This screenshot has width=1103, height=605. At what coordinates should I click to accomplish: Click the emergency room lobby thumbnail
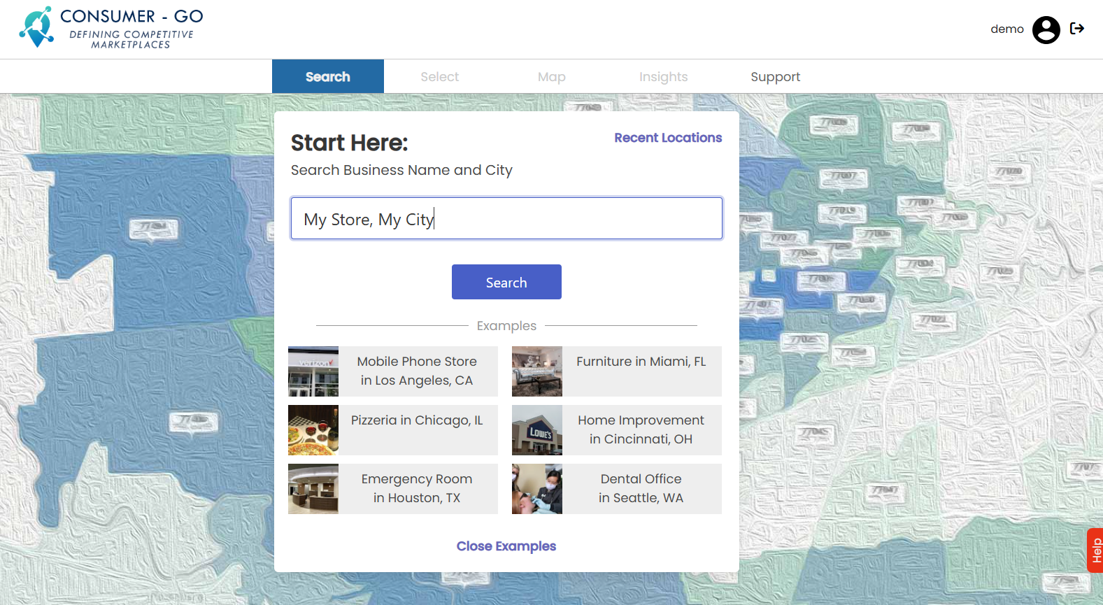click(x=313, y=489)
